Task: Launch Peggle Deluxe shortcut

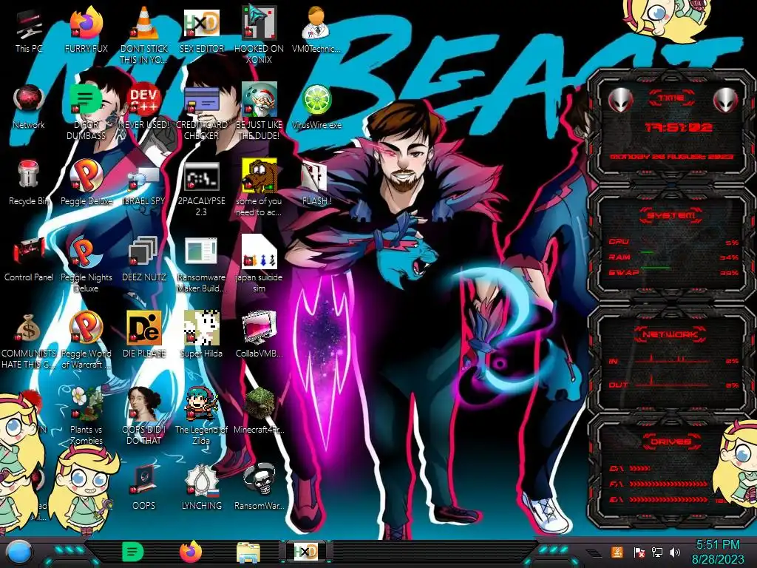Action: (x=86, y=175)
